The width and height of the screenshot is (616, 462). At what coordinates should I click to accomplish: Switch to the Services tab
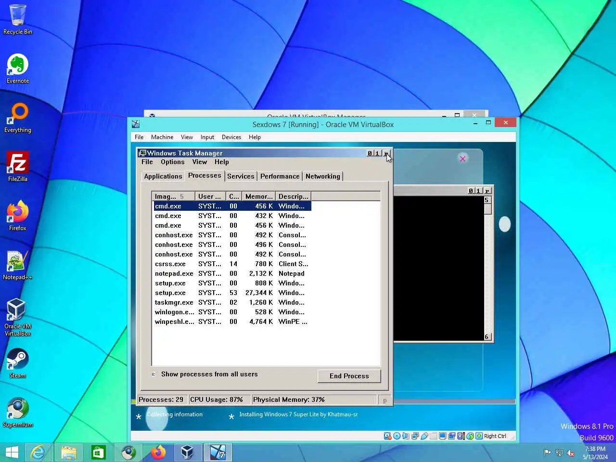pos(241,176)
